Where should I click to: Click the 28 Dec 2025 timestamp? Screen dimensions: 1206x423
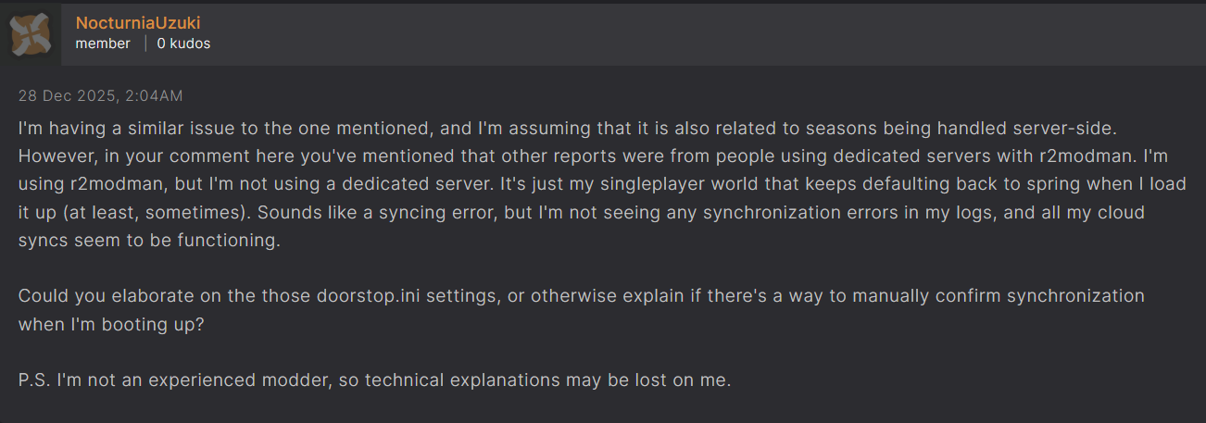[100, 95]
